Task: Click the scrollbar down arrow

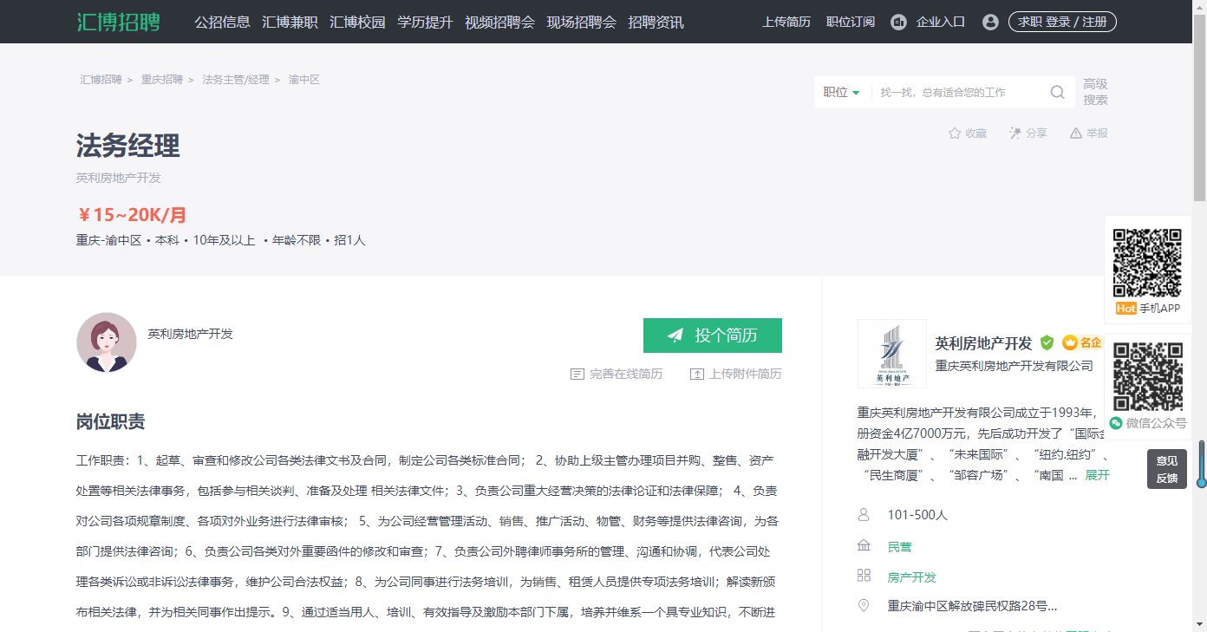Action: tap(1199, 624)
